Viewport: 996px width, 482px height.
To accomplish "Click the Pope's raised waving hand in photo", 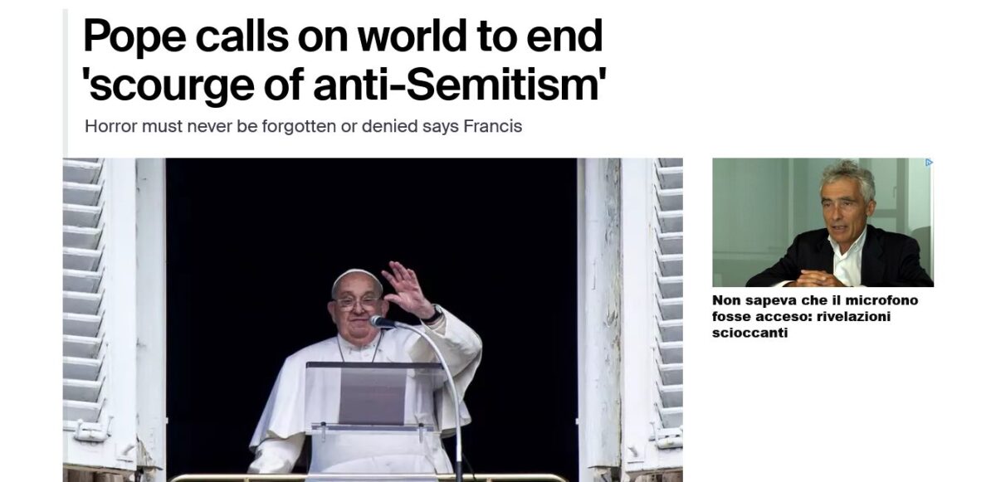I will coord(407,289).
